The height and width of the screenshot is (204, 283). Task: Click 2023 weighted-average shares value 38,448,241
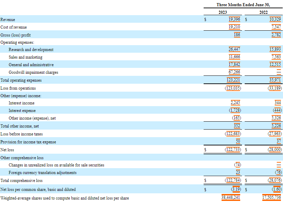(x=231, y=198)
